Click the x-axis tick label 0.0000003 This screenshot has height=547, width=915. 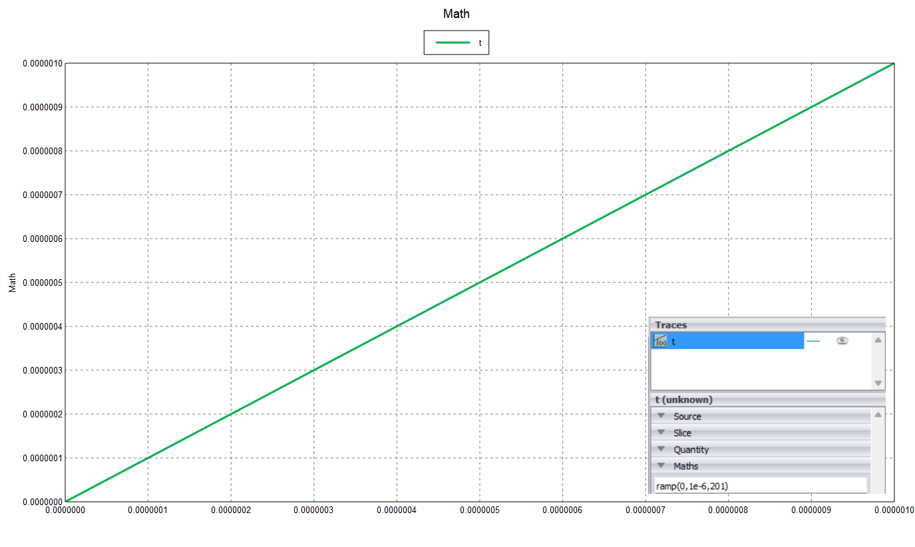click(x=313, y=510)
